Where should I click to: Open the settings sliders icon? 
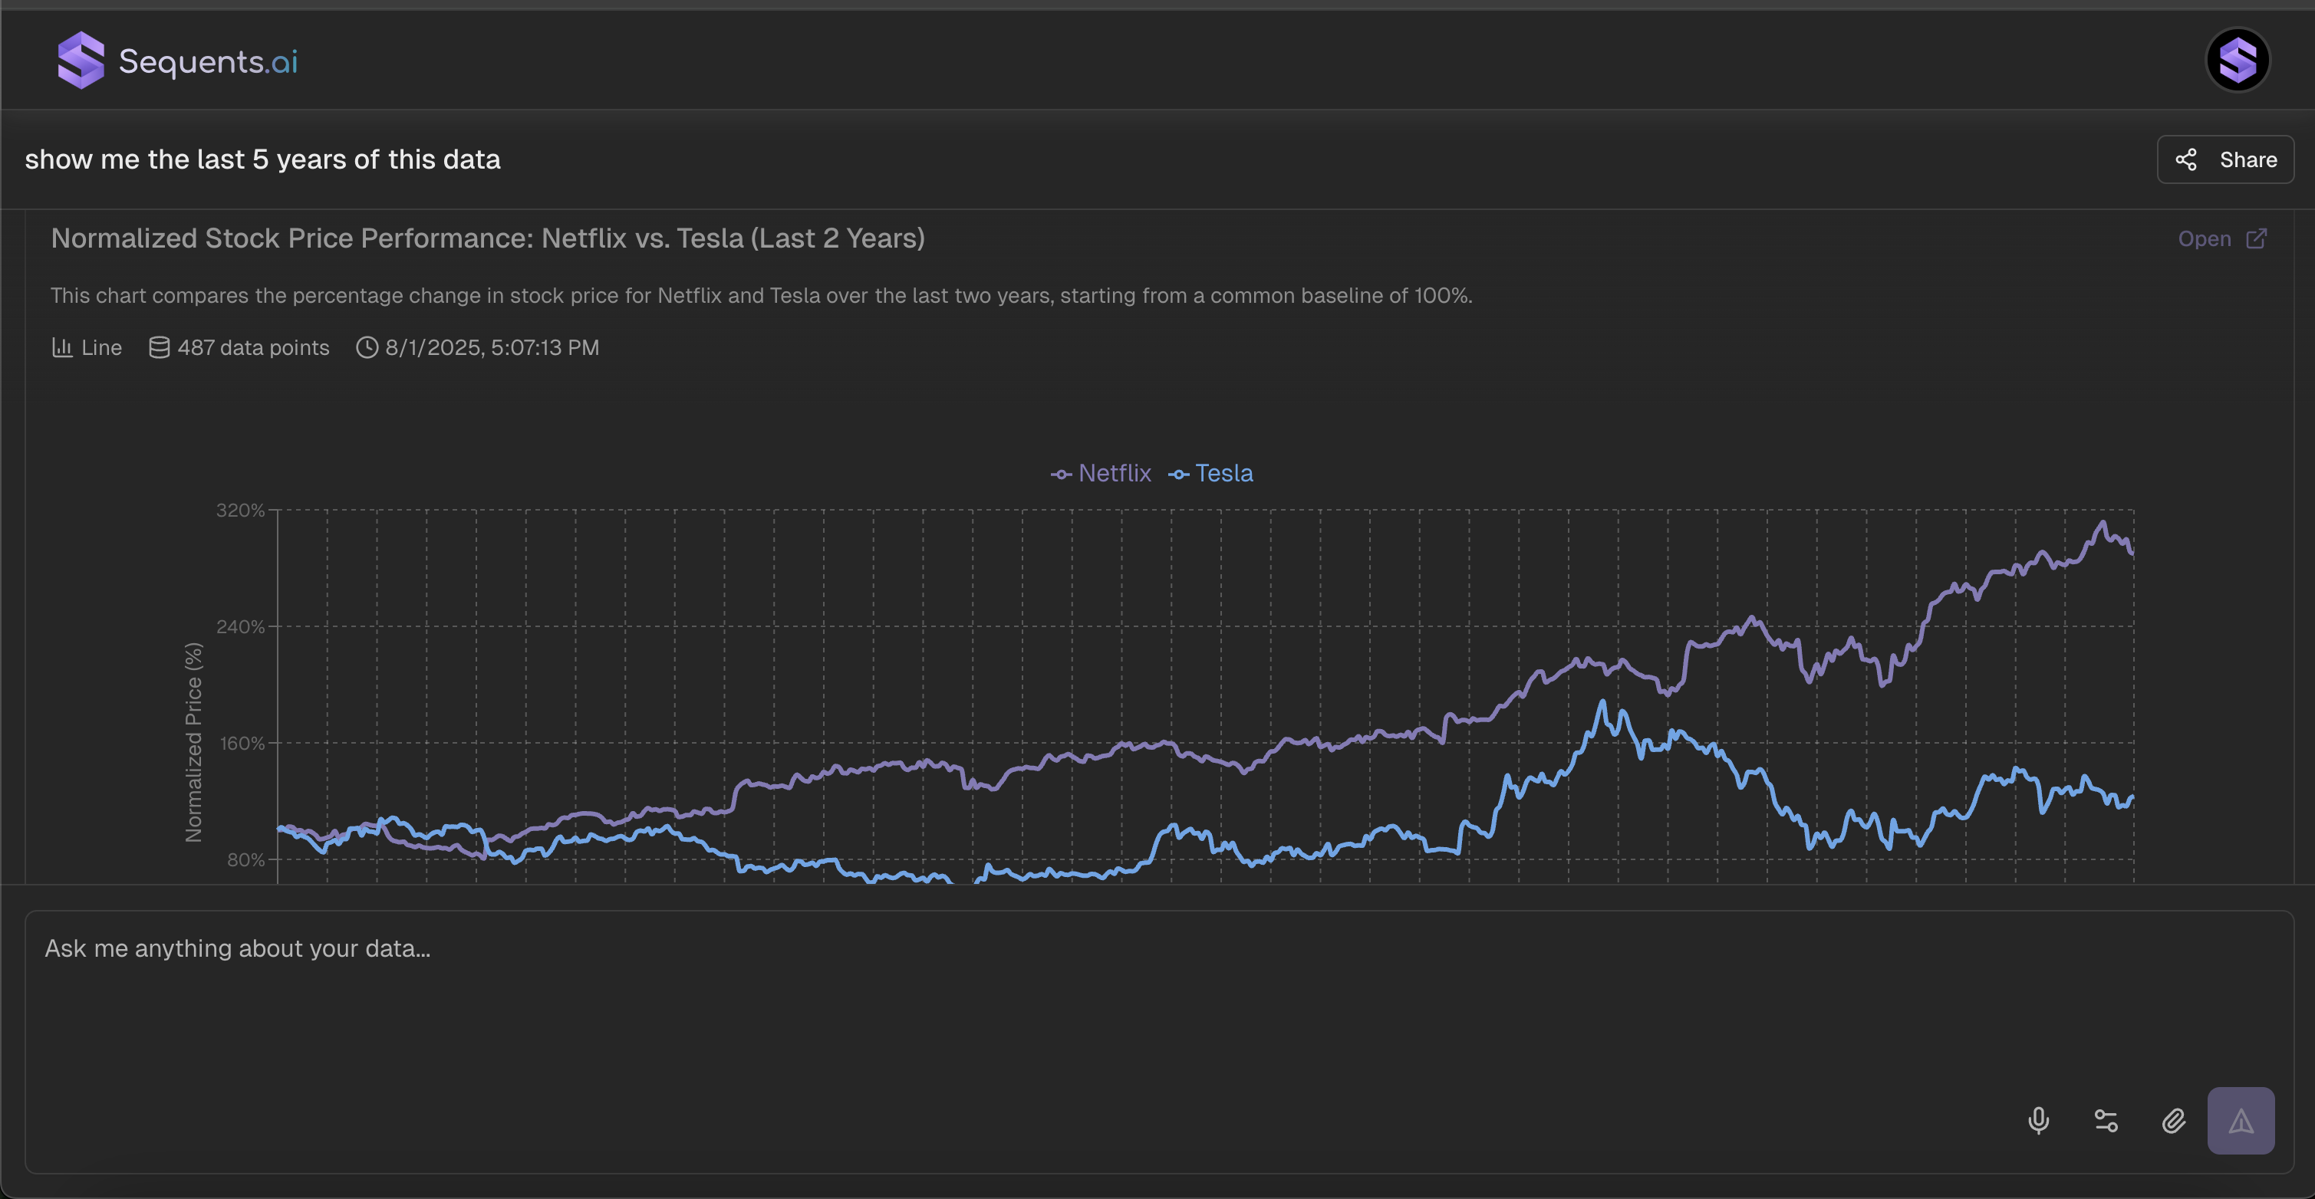(2106, 1121)
